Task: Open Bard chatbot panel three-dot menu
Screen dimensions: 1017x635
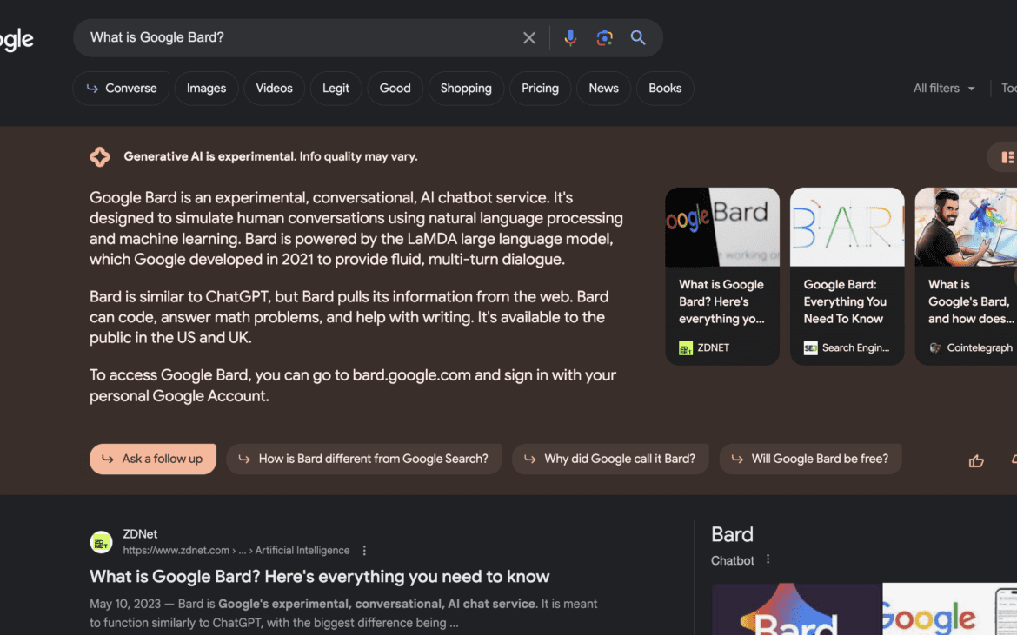Action: [768, 559]
